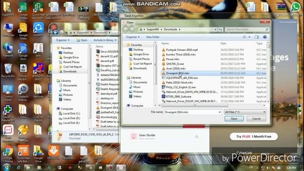Open the Organize dropdown in Open dialog

pyautogui.click(x=133, y=37)
